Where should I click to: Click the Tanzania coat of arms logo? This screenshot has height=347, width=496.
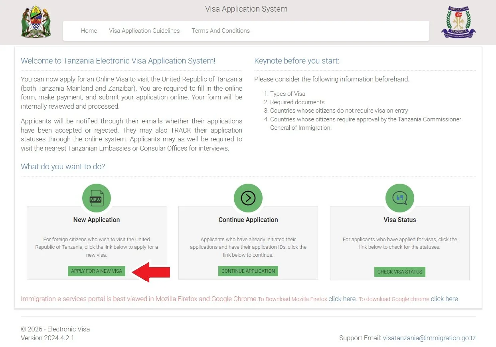point(36,22)
